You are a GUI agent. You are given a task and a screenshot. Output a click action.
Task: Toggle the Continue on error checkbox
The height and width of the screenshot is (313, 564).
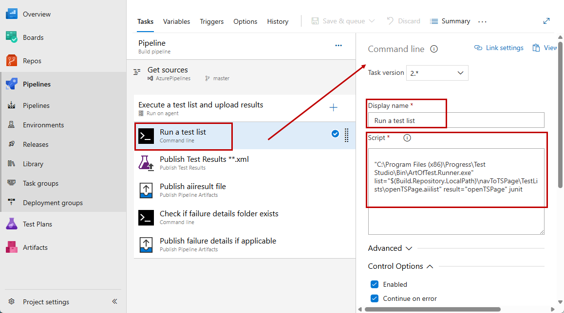tap(375, 298)
